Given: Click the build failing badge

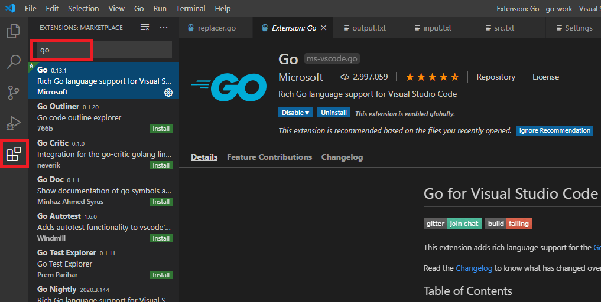Looking at the screenshot, I should click(508, 224).
